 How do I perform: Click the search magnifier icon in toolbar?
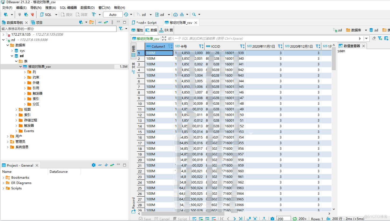[x=194, y=14]
